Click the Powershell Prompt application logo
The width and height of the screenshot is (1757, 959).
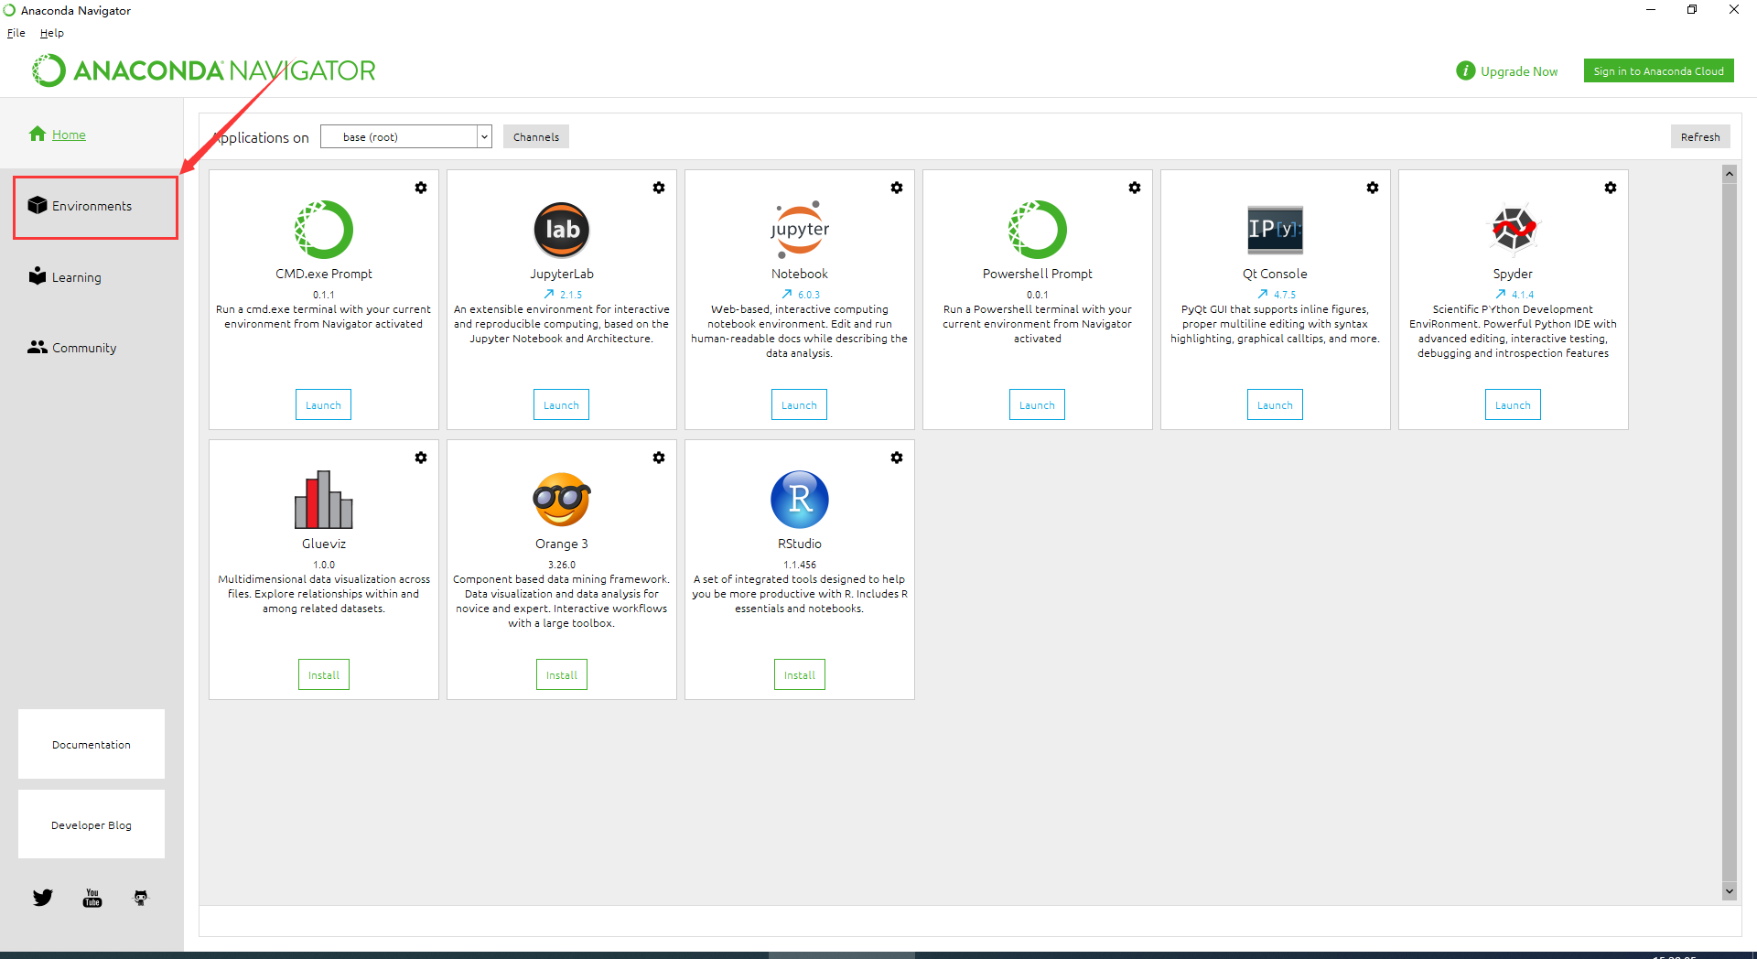[1038, 230]
